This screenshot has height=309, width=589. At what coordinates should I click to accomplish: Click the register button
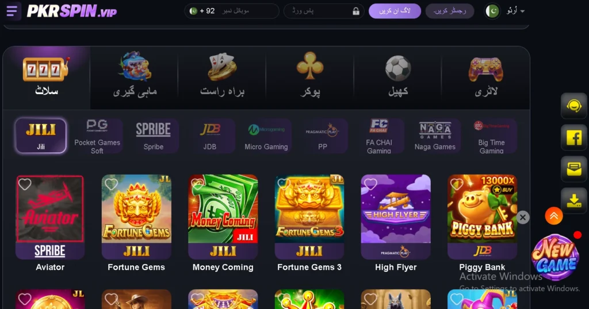tap(450, 11)
